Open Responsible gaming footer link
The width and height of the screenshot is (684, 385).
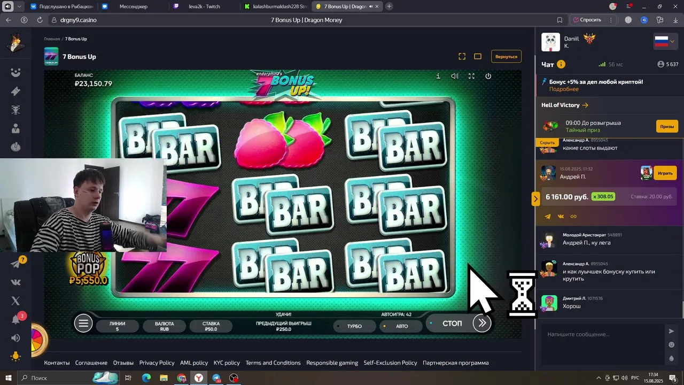[332, 363]
